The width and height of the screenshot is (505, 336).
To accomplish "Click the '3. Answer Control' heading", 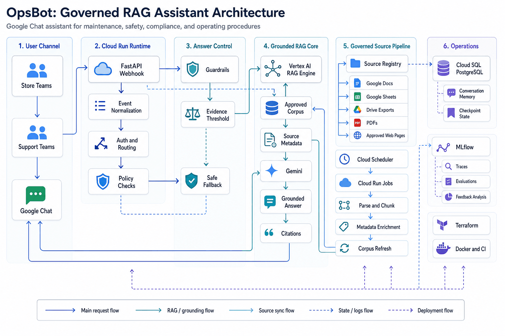I will coord(209,46).
